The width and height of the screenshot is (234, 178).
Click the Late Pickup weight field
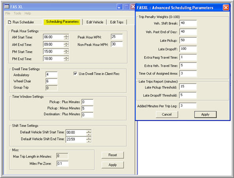click(188, 40)
